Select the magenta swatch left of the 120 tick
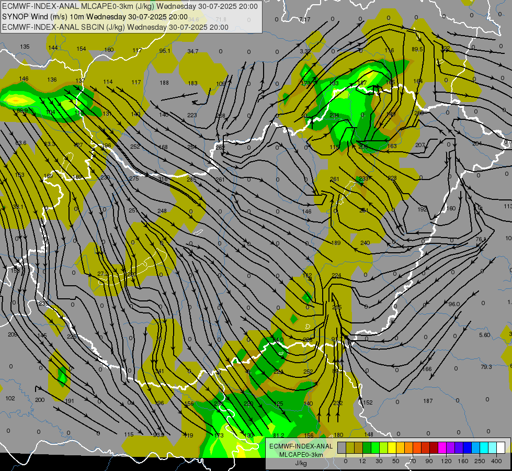The width and height of the screenshot is (512, 471). click(442, 448)
